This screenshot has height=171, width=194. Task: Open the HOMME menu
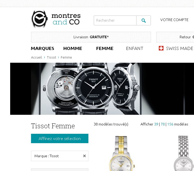click(x=73, y=48)
